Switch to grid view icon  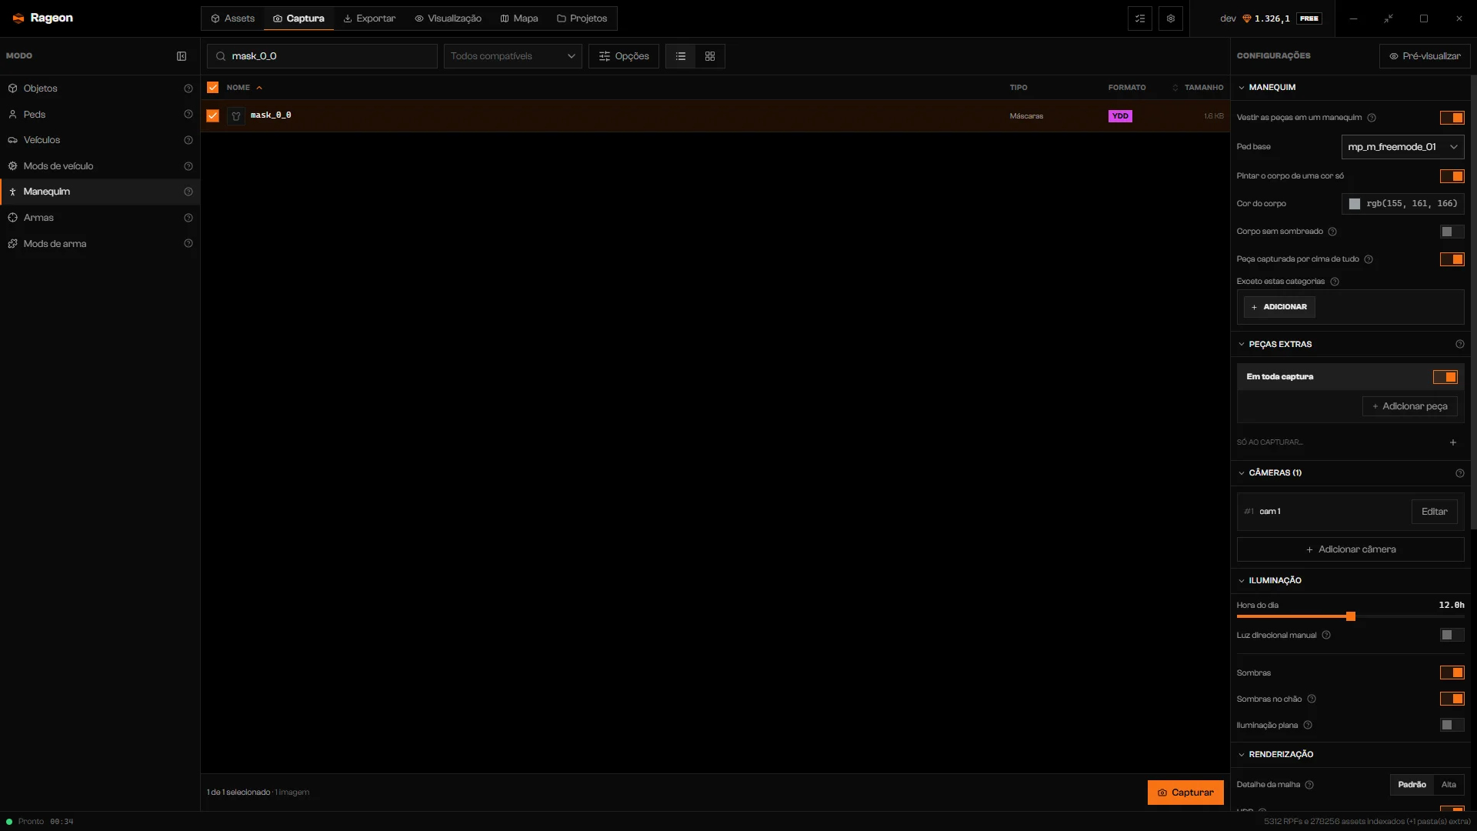tap(710, 56)
